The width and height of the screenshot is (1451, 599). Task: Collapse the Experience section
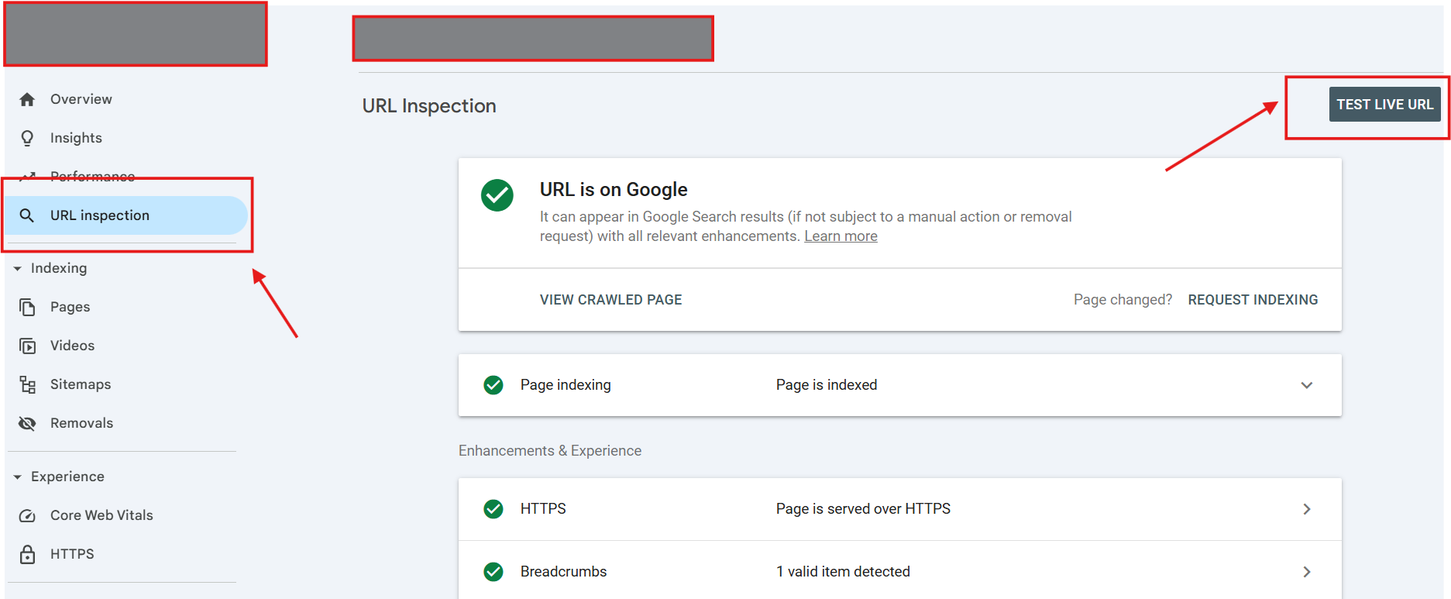pyautogui.click(x=18, y=477)
